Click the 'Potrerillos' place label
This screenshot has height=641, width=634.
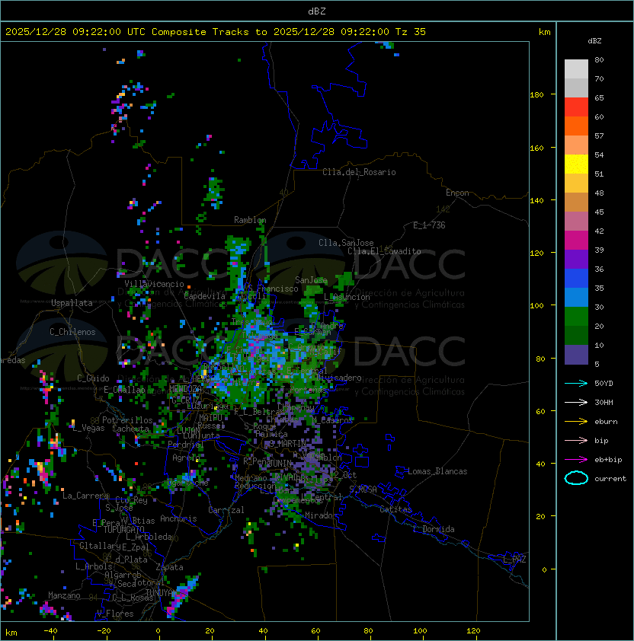127,420
